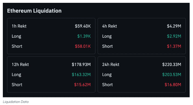Click the $4.29M 4h Rekt total
193x105 pixels.
point(174,26)
